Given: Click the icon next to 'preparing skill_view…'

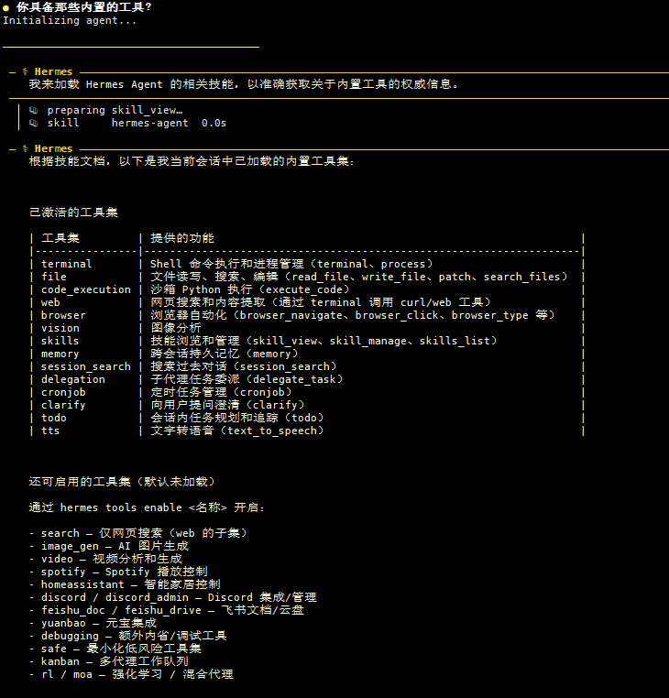Looking at the screenshot, I should click(x=33, y=110).
